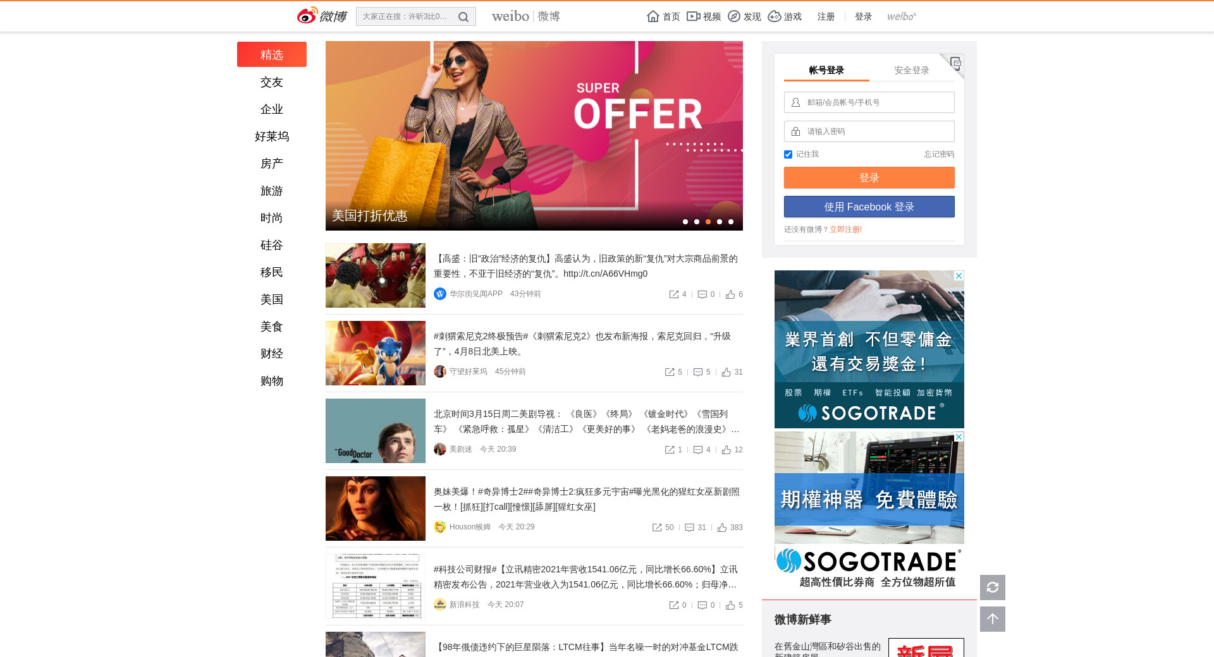Jump to the last carousel slide dot
1214x657 pixels.
point(731,222)
